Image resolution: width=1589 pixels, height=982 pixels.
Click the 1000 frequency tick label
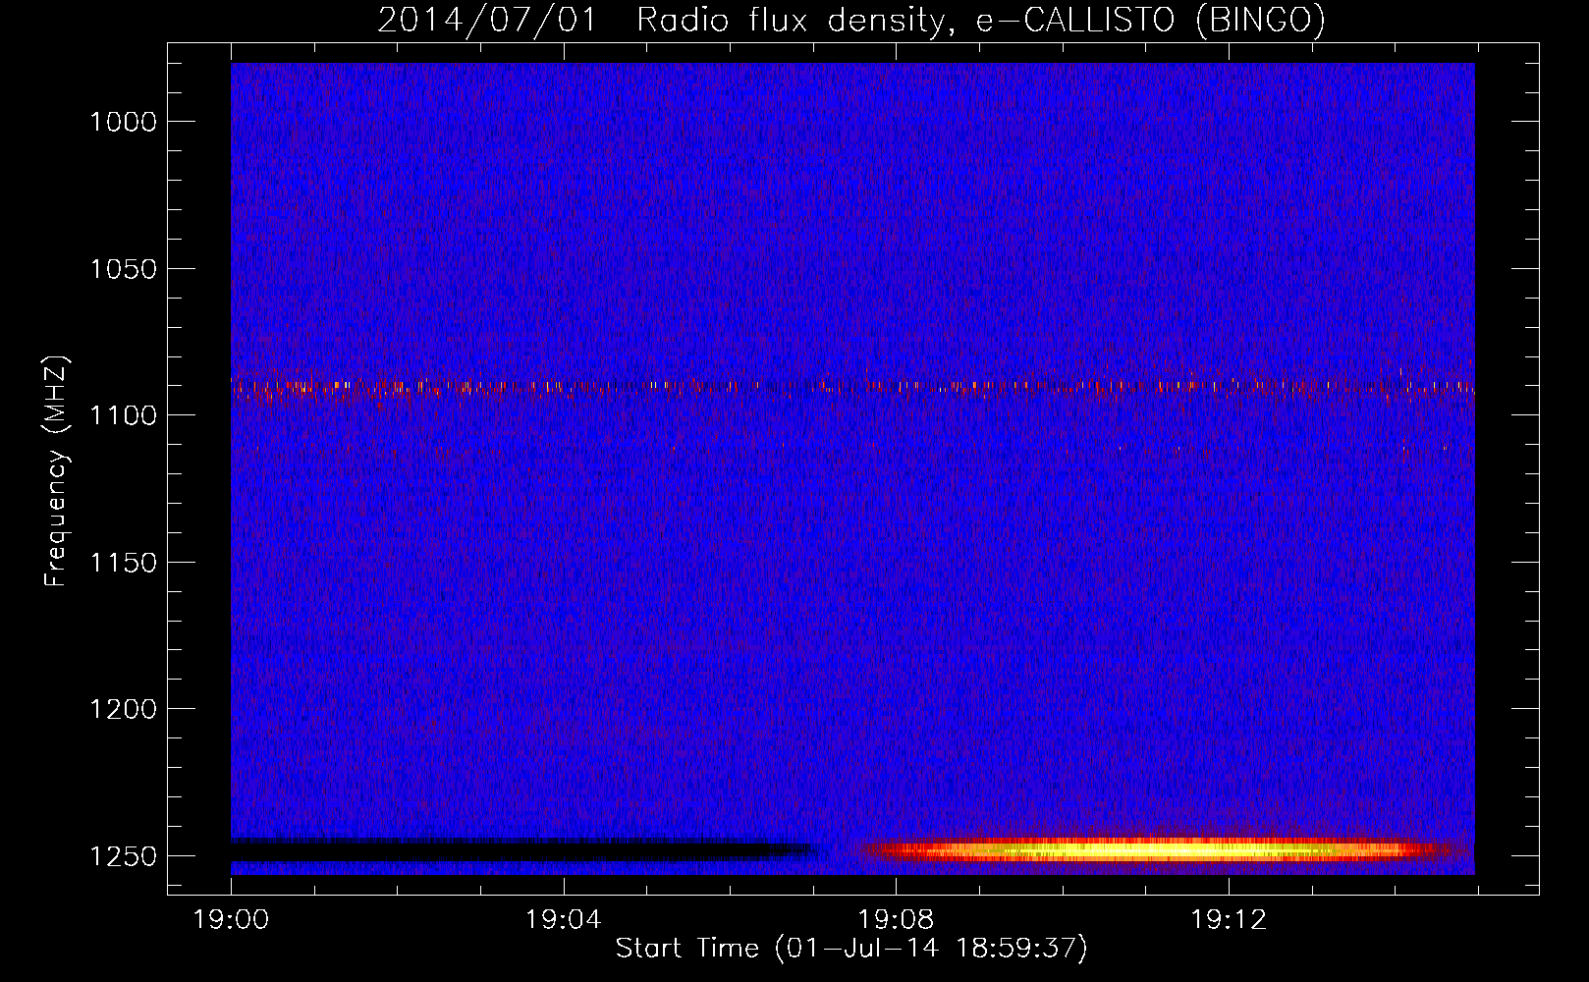(x=124, y=122)
